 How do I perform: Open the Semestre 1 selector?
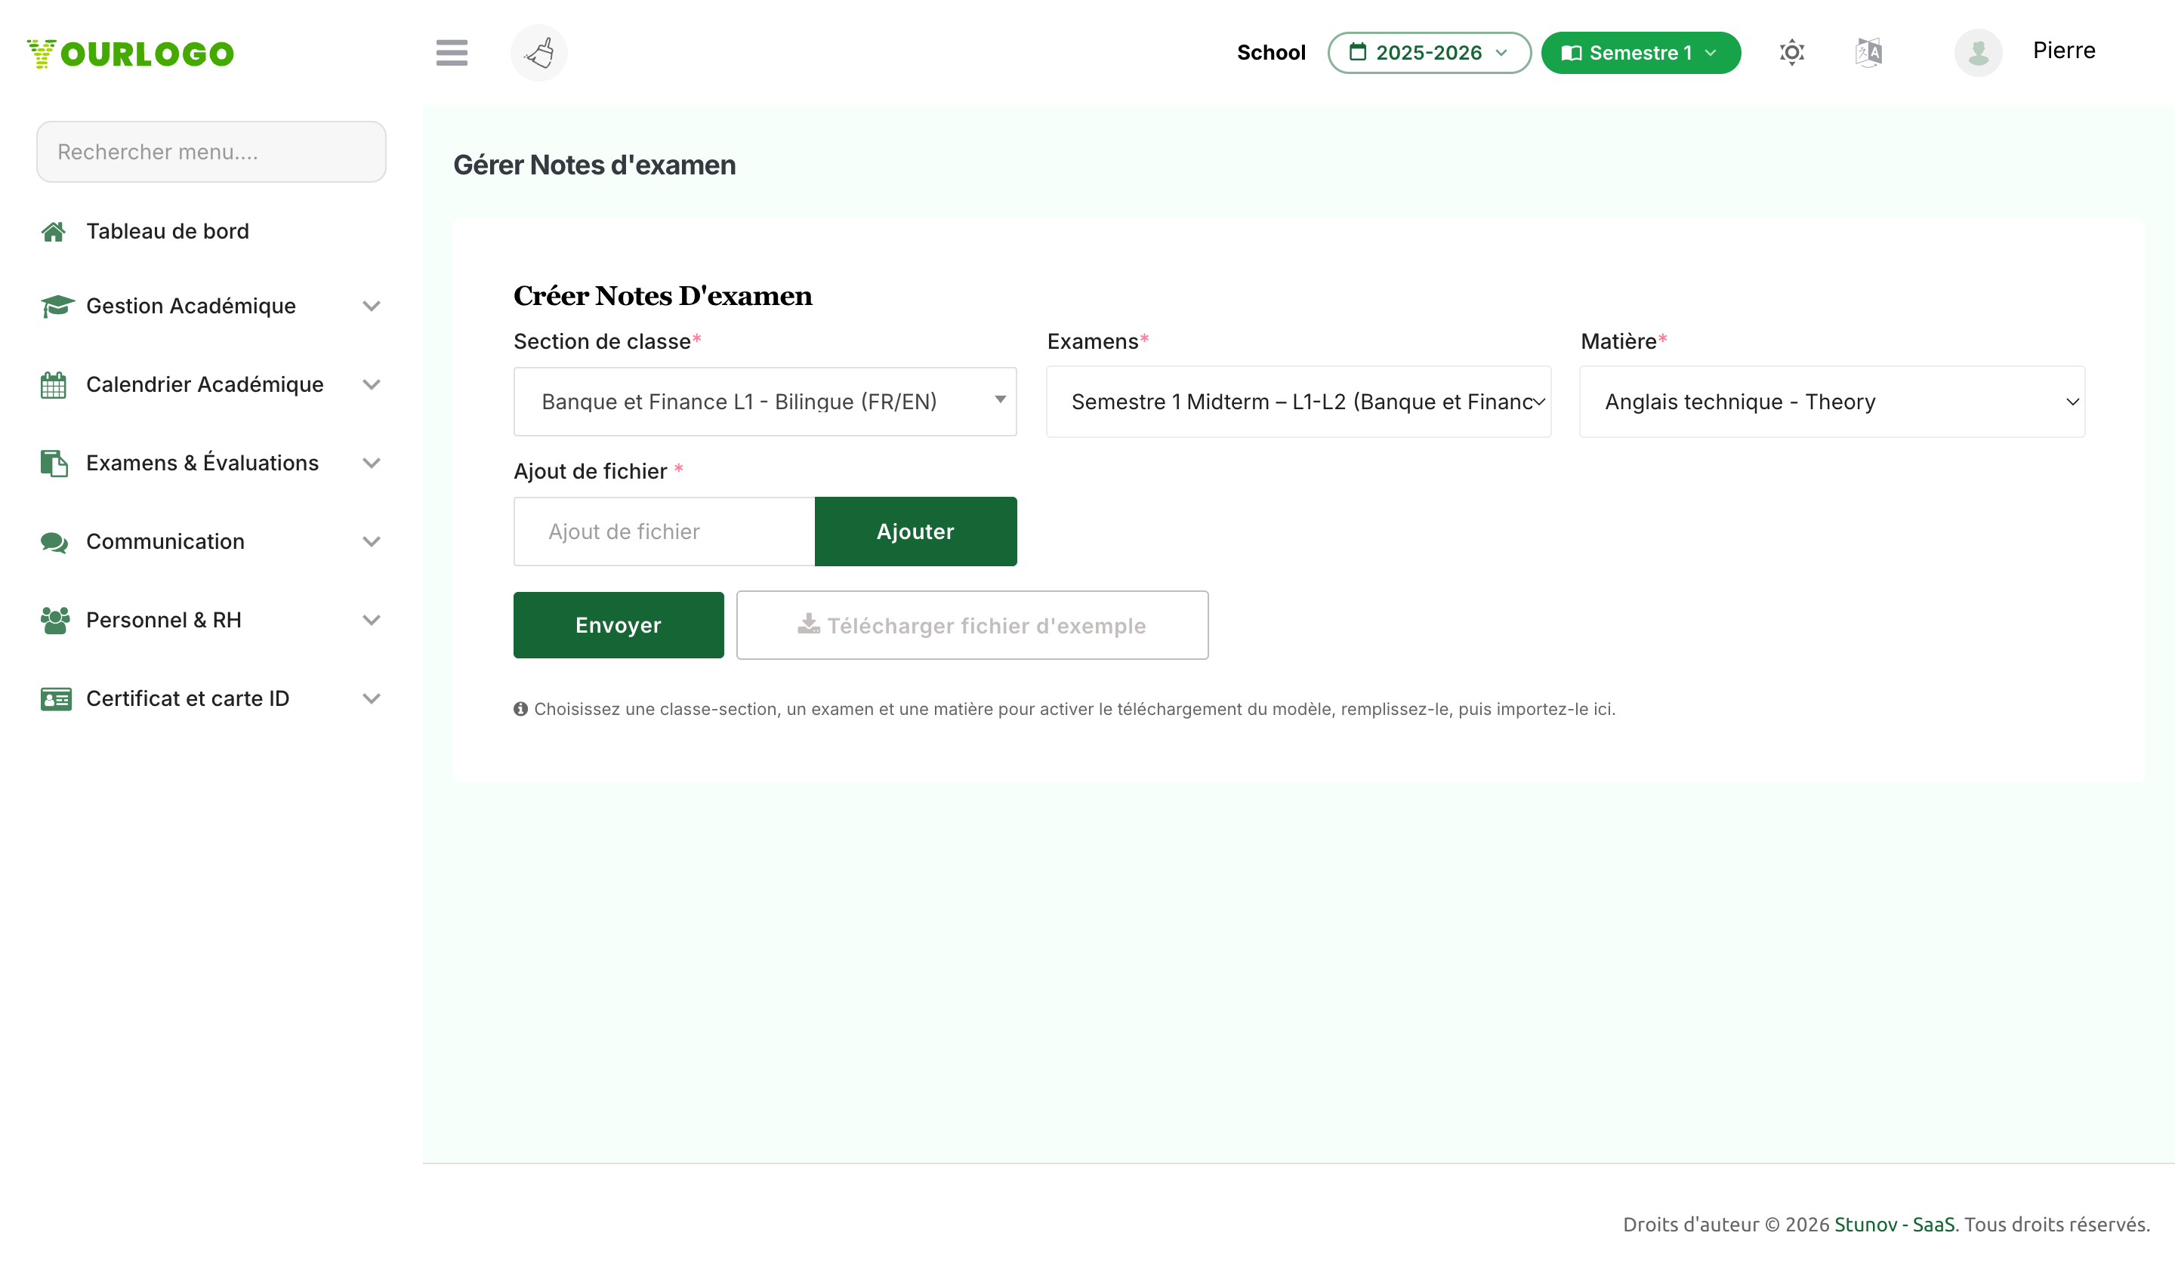tap(1640, 53)
